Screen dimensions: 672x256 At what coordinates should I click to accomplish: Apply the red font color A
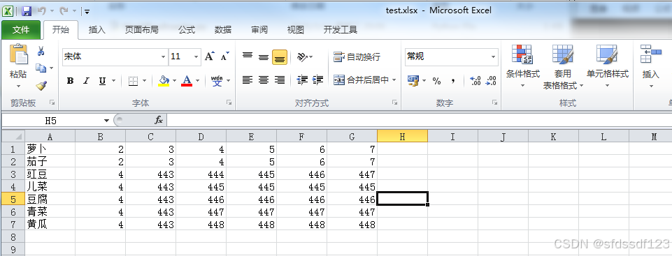click(x=187, y=81)
